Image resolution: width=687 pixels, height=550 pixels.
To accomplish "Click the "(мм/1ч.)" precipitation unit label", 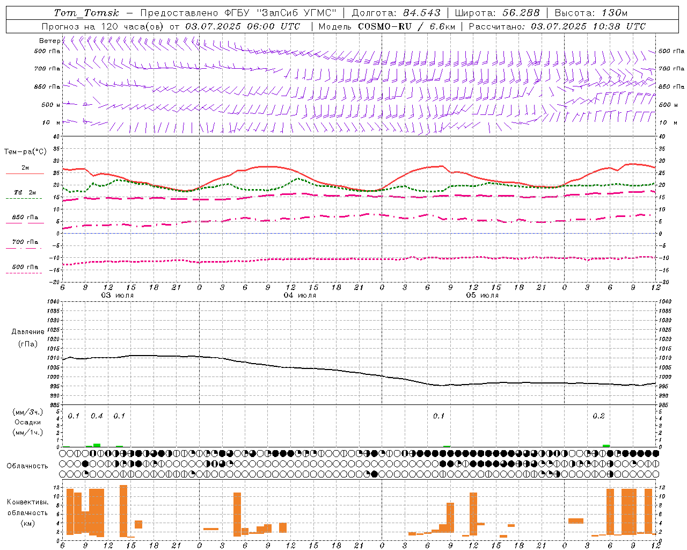I will tap(27, 432).
